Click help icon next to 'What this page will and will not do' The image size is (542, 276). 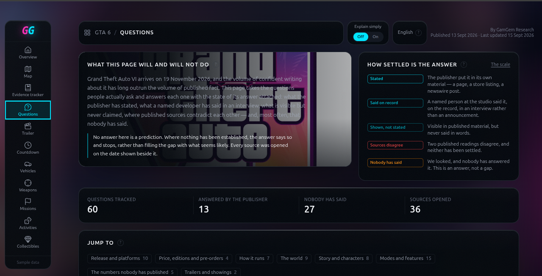[215, 65]
